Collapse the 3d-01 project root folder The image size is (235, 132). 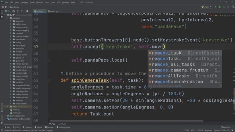point(5,15)
